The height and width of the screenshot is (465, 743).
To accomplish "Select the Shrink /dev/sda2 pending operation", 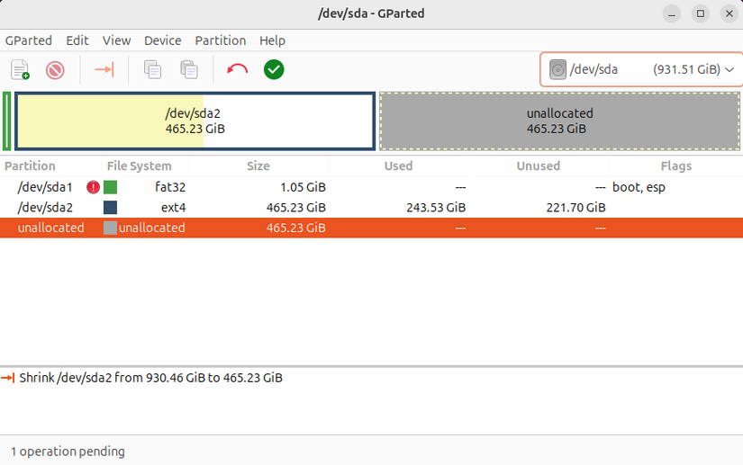I will [150, 378].
